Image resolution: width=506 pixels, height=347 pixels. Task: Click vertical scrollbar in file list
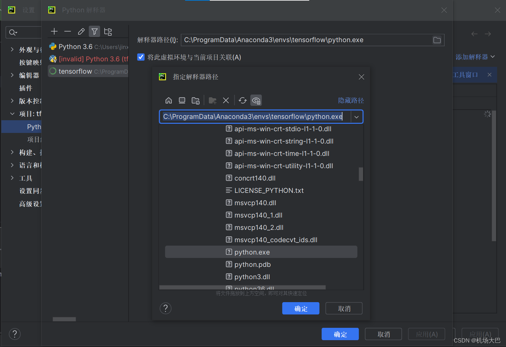(361, 174)
